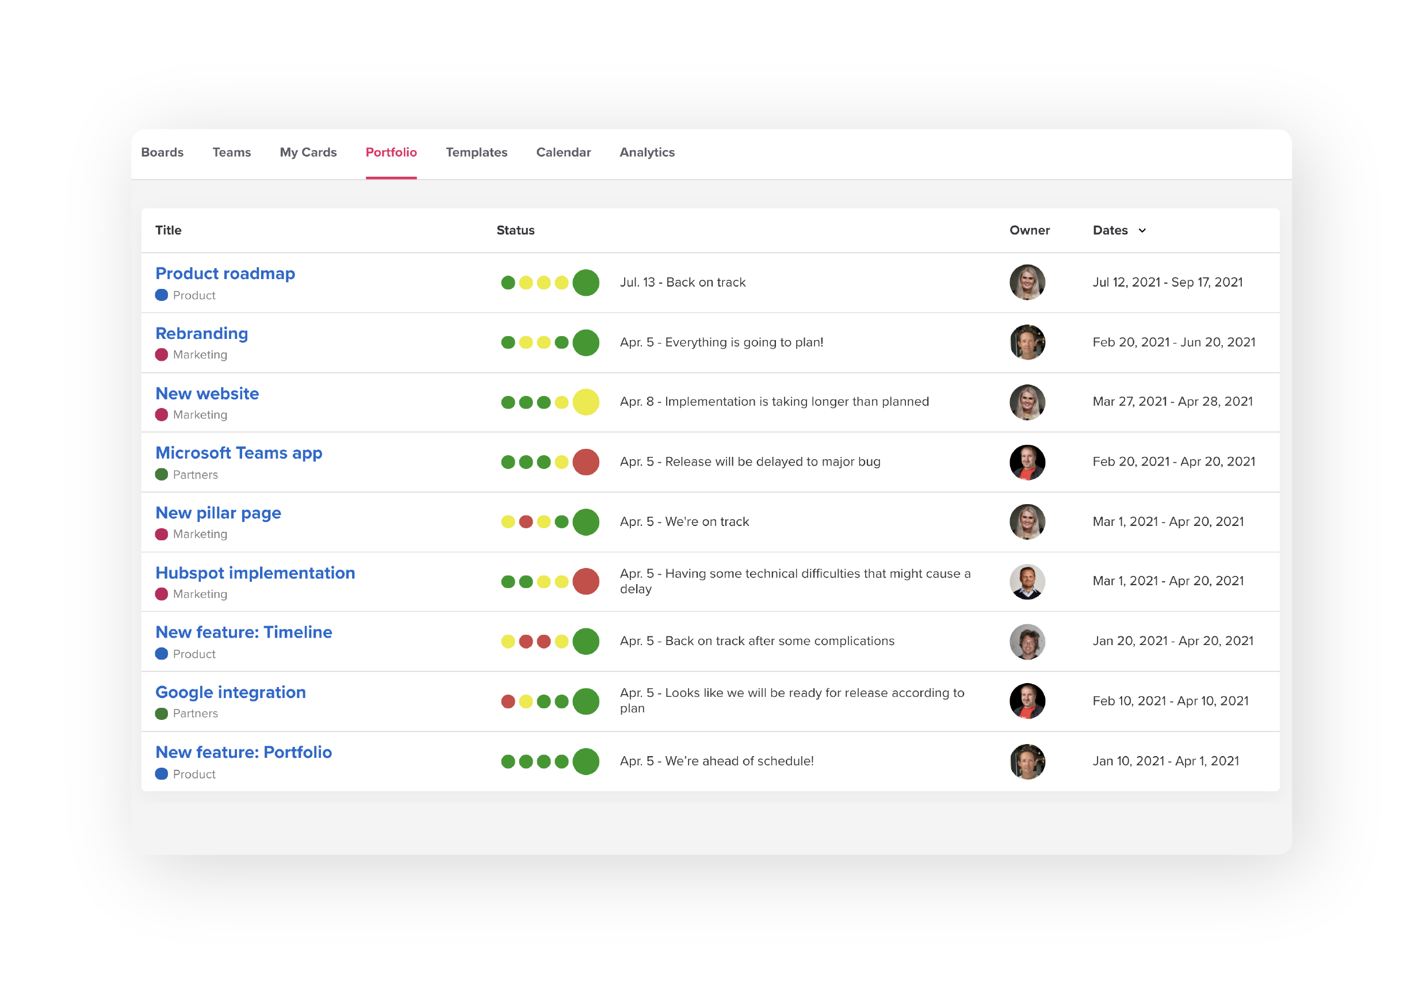Click the large red status dot for Hubspot implementation
Image resolution: width=1415 pixels, height=984 pixels.
(586, 581)
